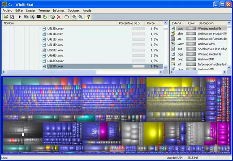Click the Open drive folder toolbar icon
233x161 pixels.
(x=6, y=17)
